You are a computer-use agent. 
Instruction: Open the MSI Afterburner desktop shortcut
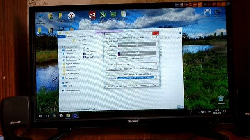[103, 16]
